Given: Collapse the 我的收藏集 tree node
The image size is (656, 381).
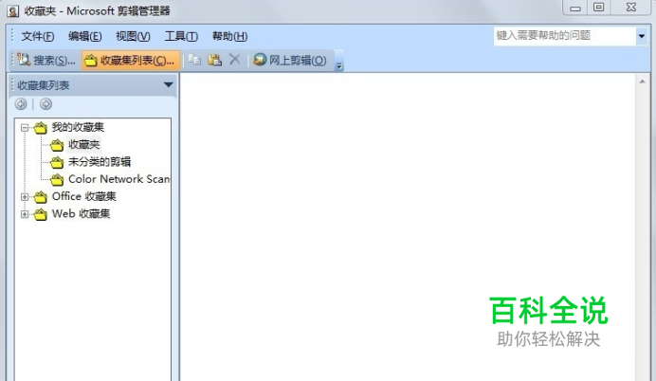Looking at the screenshot, I should (25, 128).
